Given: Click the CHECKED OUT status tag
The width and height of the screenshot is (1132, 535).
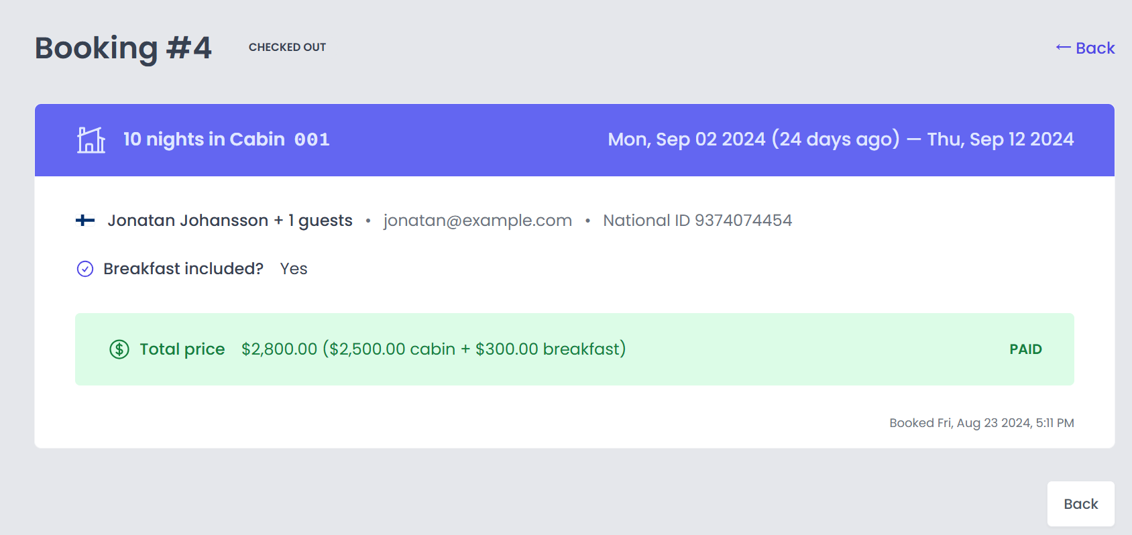Looking at the screenshot, I should [x=287, y=48].
